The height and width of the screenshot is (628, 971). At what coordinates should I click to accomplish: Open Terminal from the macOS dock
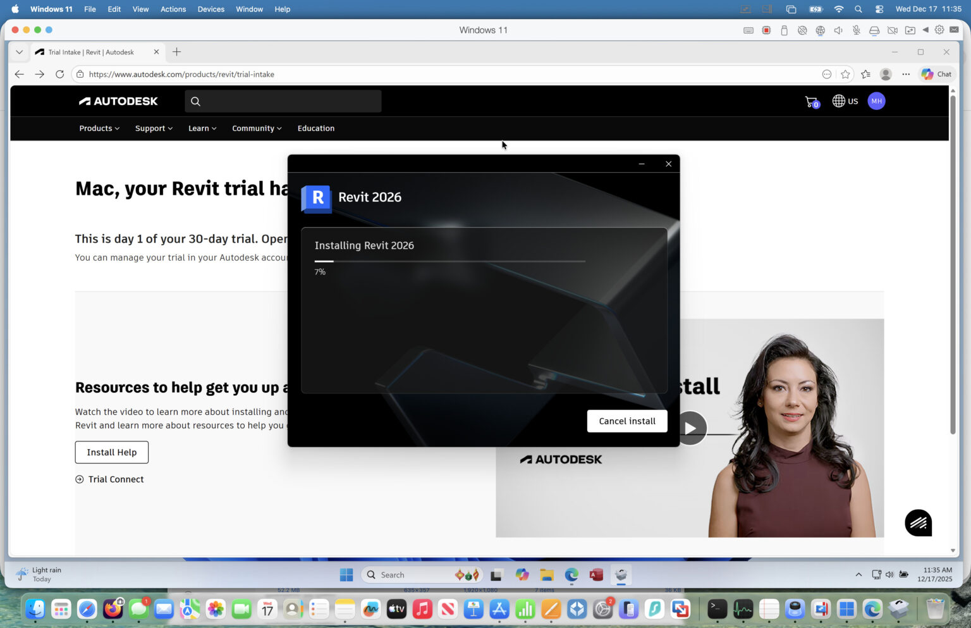tap(716, 608)
